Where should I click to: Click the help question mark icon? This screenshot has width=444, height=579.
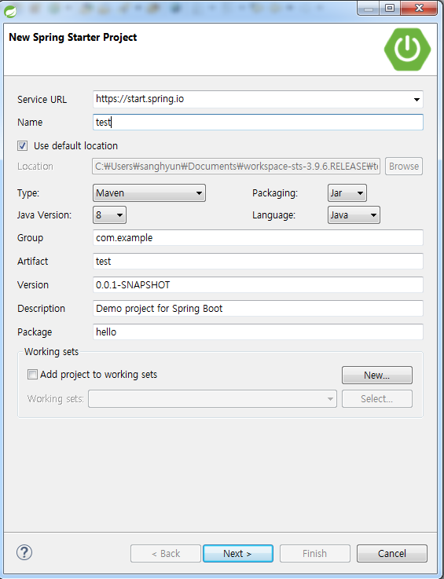(x=24, y=552)
